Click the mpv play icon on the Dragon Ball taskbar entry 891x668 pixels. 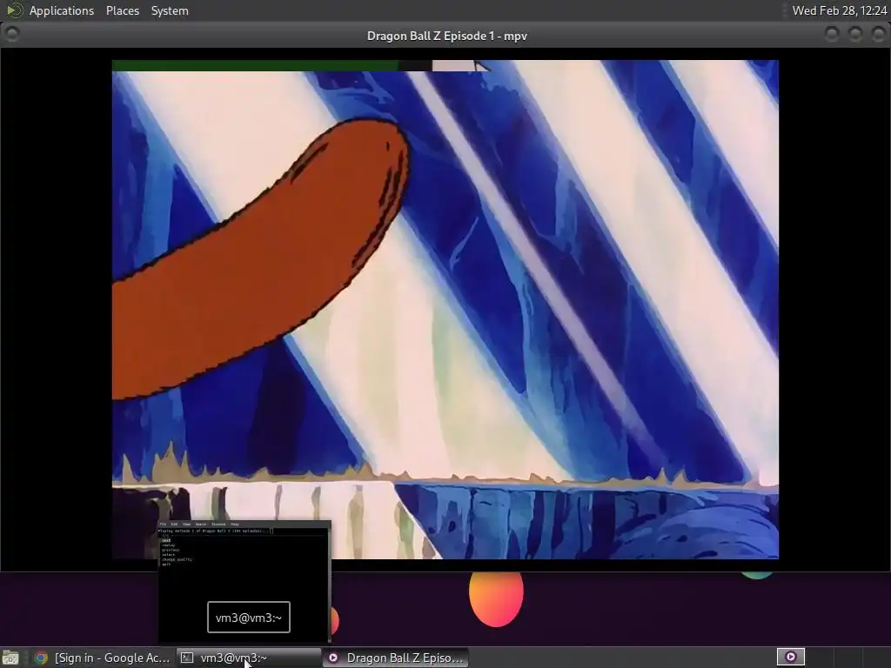tap(333, 658)
